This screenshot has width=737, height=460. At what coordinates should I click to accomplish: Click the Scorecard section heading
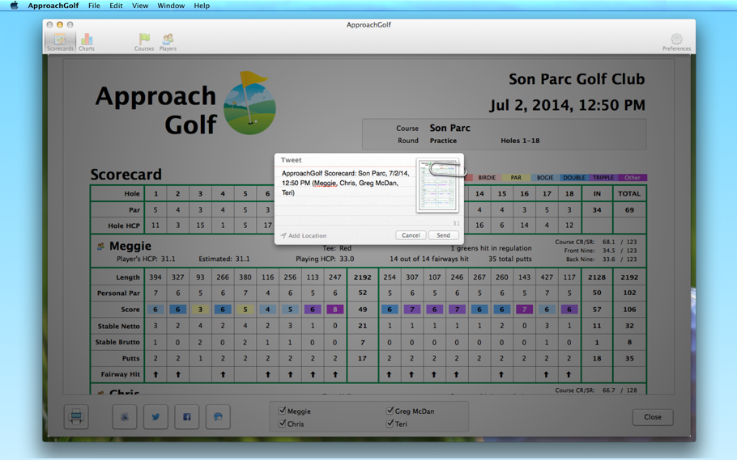126,174
